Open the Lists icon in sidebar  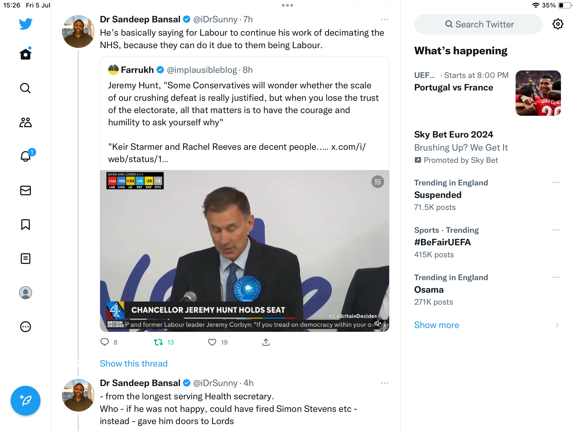[x=26, y=259]
